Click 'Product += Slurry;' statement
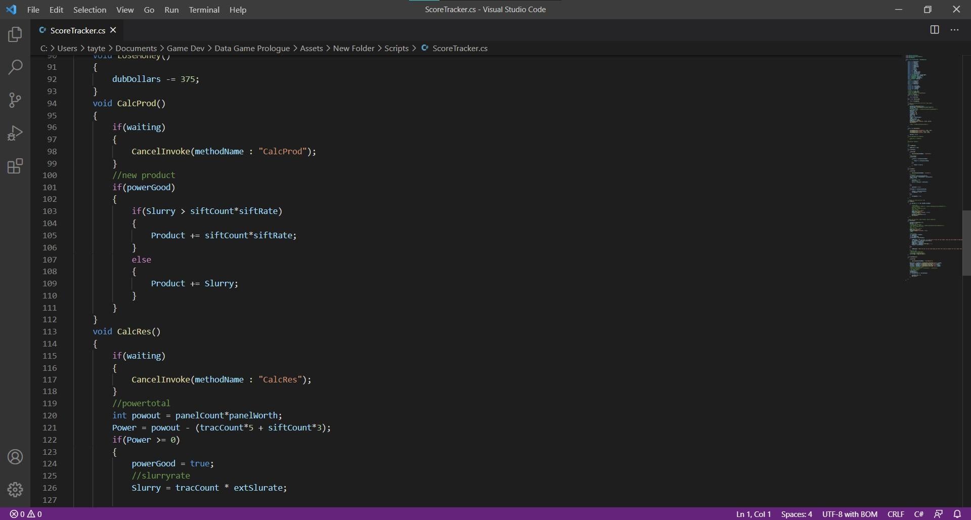971x520 pixels. [194, 283]
